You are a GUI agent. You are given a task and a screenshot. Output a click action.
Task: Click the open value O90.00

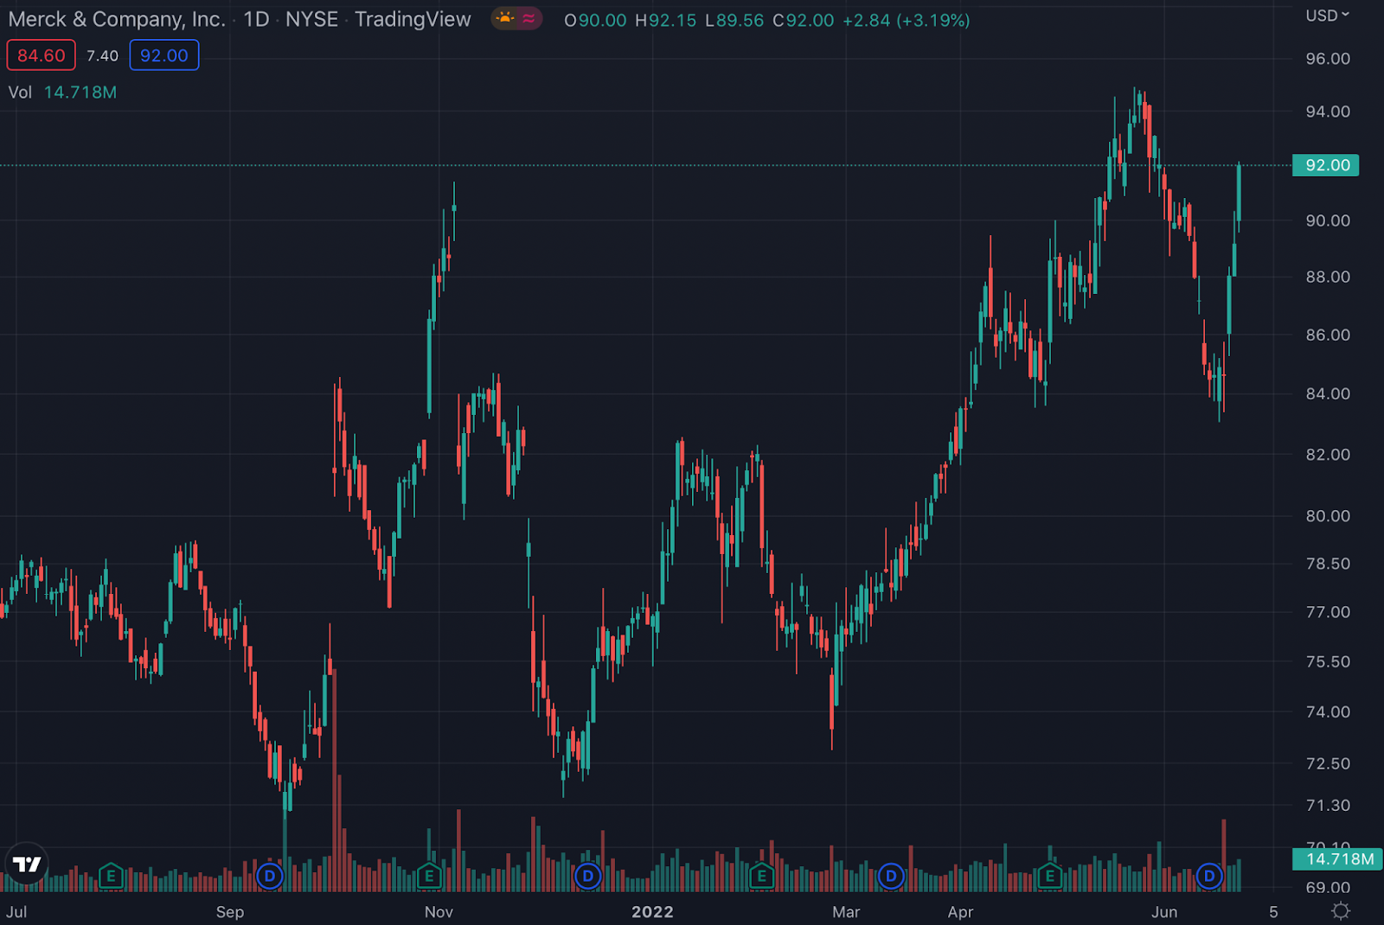(595, 20)
